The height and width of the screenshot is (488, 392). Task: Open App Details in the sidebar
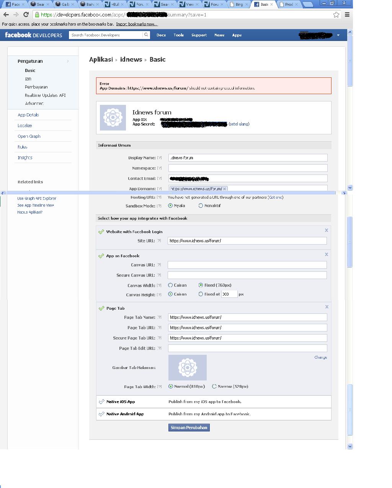click(x=28, y=115)
